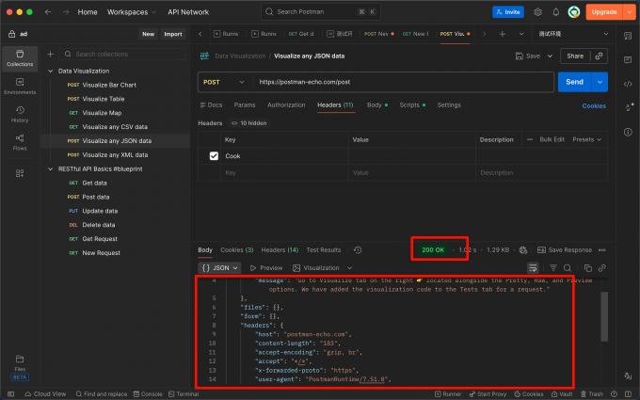Image resolution: width=640 pixels, height=400 pixels.
Task: Open the Flows sidebar panel
Action: pyautogui.click(x=20, y=142)
